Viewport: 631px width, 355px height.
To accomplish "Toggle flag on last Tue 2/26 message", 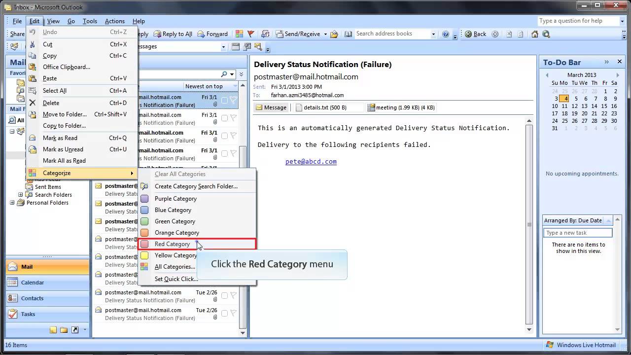I will click(234, 314).
